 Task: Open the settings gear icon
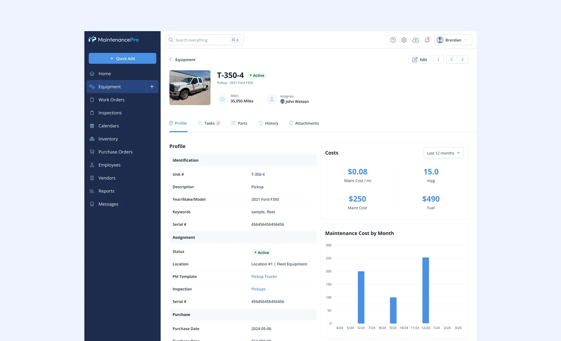[x=404, y=40]
